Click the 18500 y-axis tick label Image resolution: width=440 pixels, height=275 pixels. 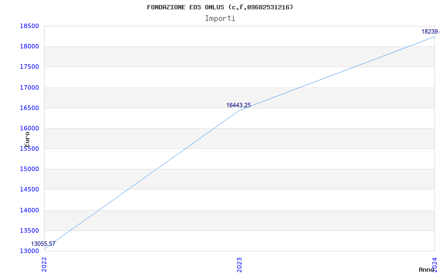[x=29, y=26]
